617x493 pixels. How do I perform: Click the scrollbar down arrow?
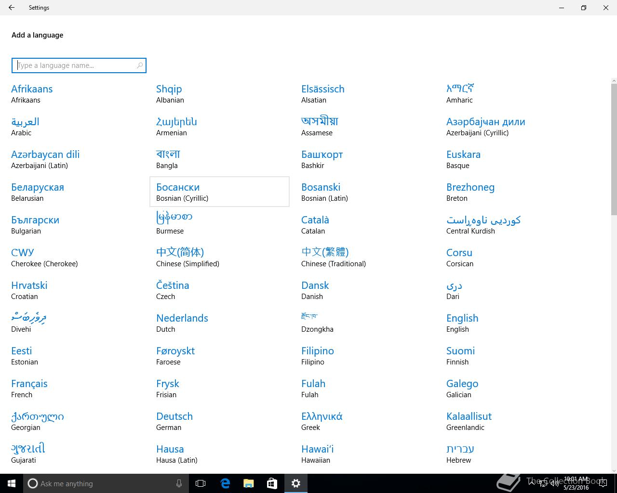pos(614,470)
